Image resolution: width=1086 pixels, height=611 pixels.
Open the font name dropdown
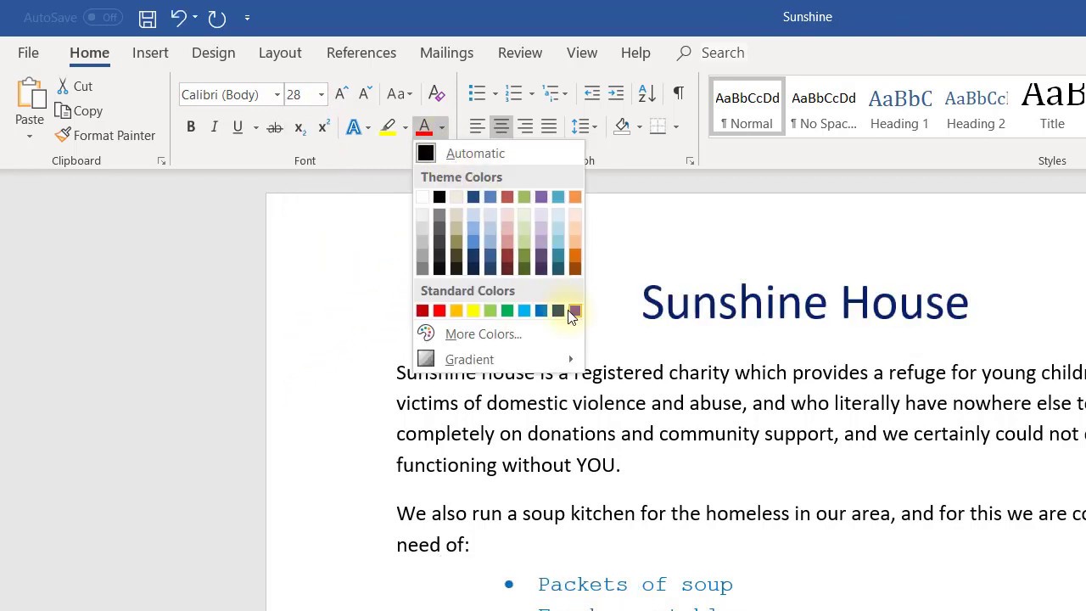click(277, 95)
